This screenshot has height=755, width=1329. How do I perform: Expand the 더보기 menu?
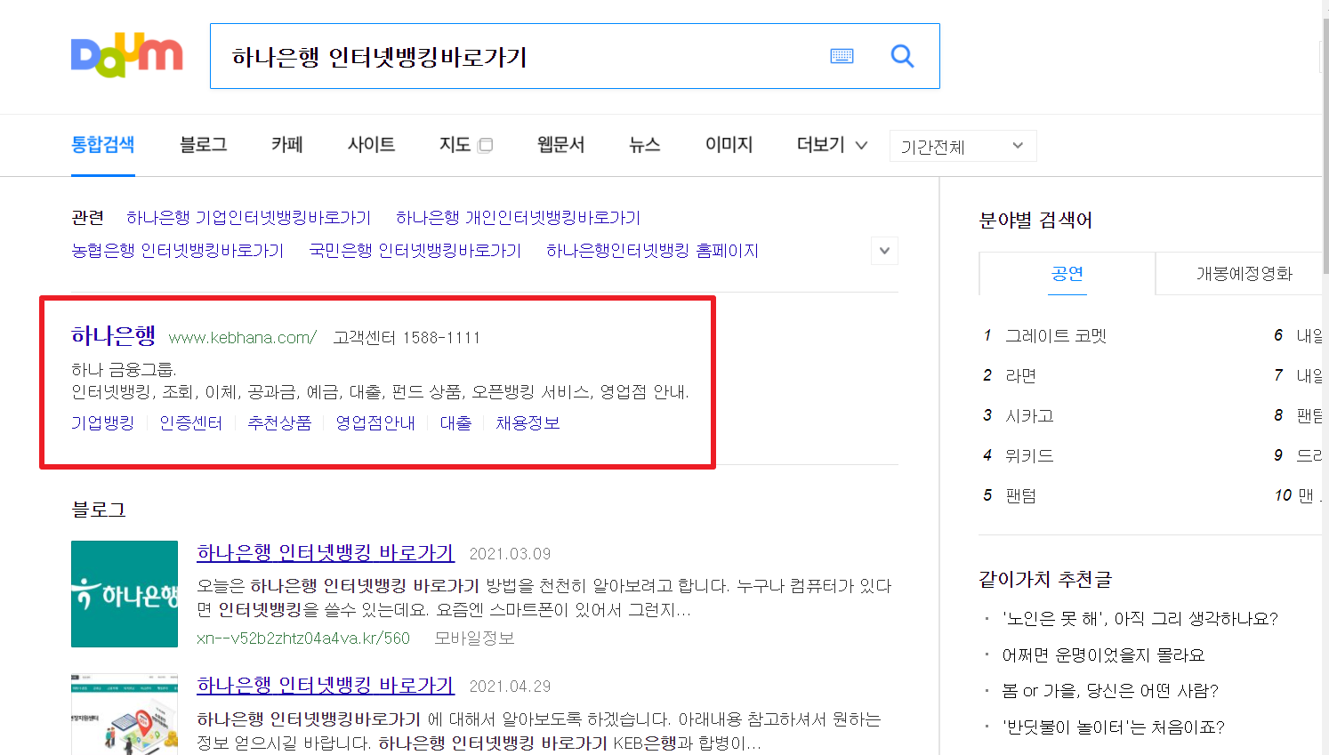832,144
